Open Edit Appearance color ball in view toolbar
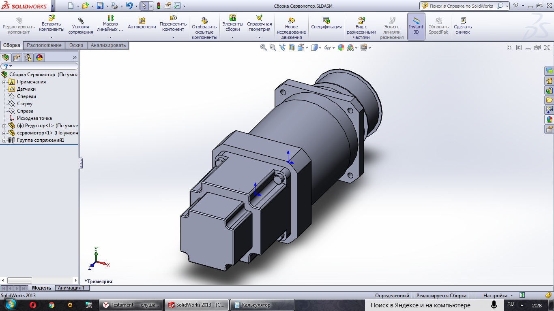The height and width of the screenshot is (311, 554). click(x=341, y=47)
